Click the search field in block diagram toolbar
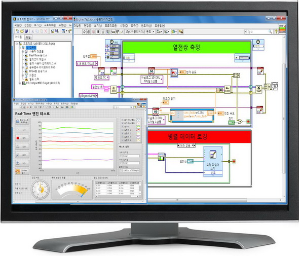The height and width of the screenshot is (256, 299). pyautogui.click(x=259, y=31)
